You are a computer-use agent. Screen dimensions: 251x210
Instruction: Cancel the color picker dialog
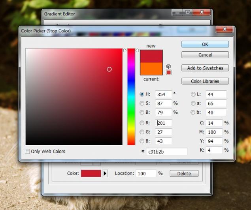pos(205,55)
